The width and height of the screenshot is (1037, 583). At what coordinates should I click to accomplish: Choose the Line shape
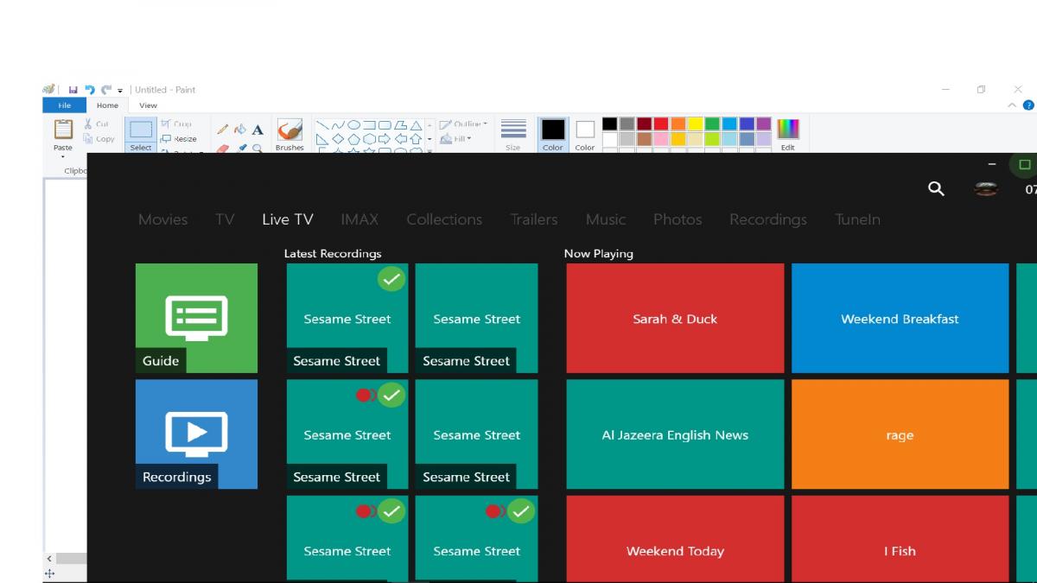pyautogui.click(x=322, y=125)
